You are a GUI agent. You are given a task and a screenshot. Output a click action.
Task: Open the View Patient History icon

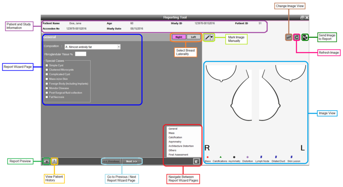(x=54, y=161)
